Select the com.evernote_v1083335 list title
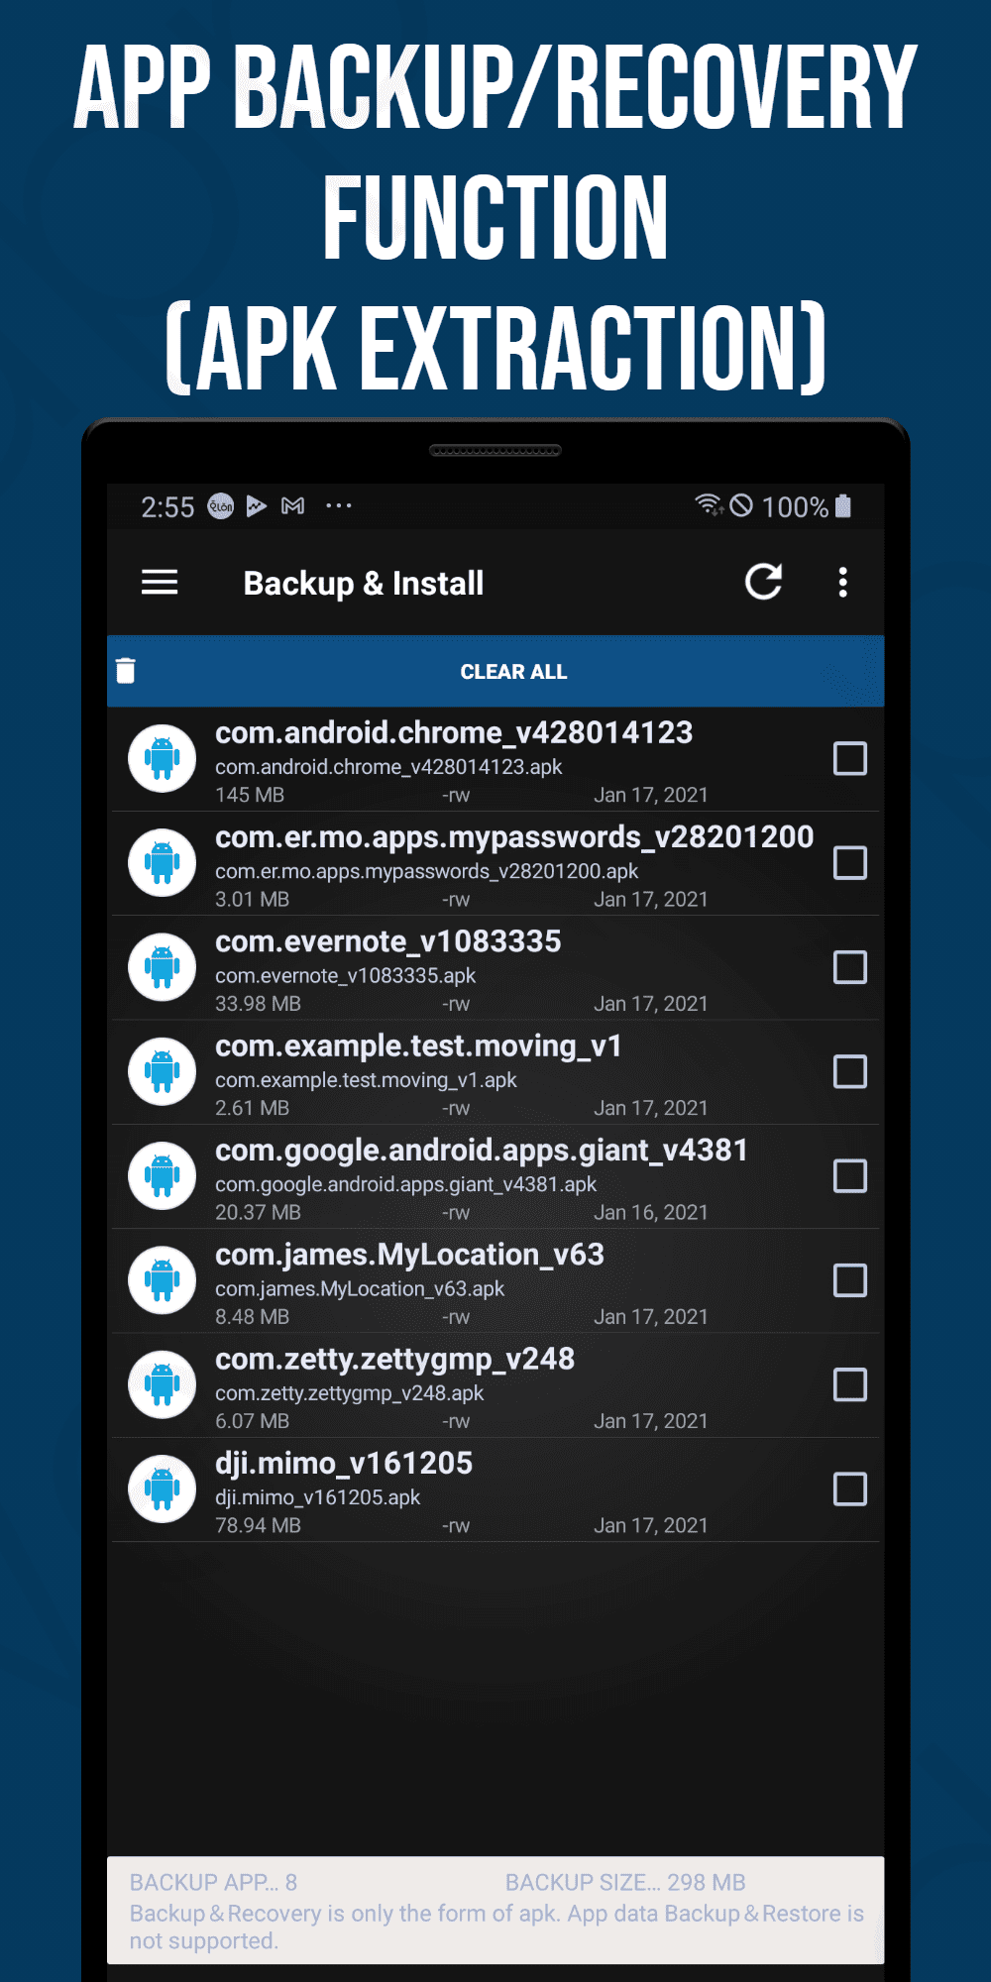The width and height of the screenshot is (991, 1982). (x=388, y=941)
